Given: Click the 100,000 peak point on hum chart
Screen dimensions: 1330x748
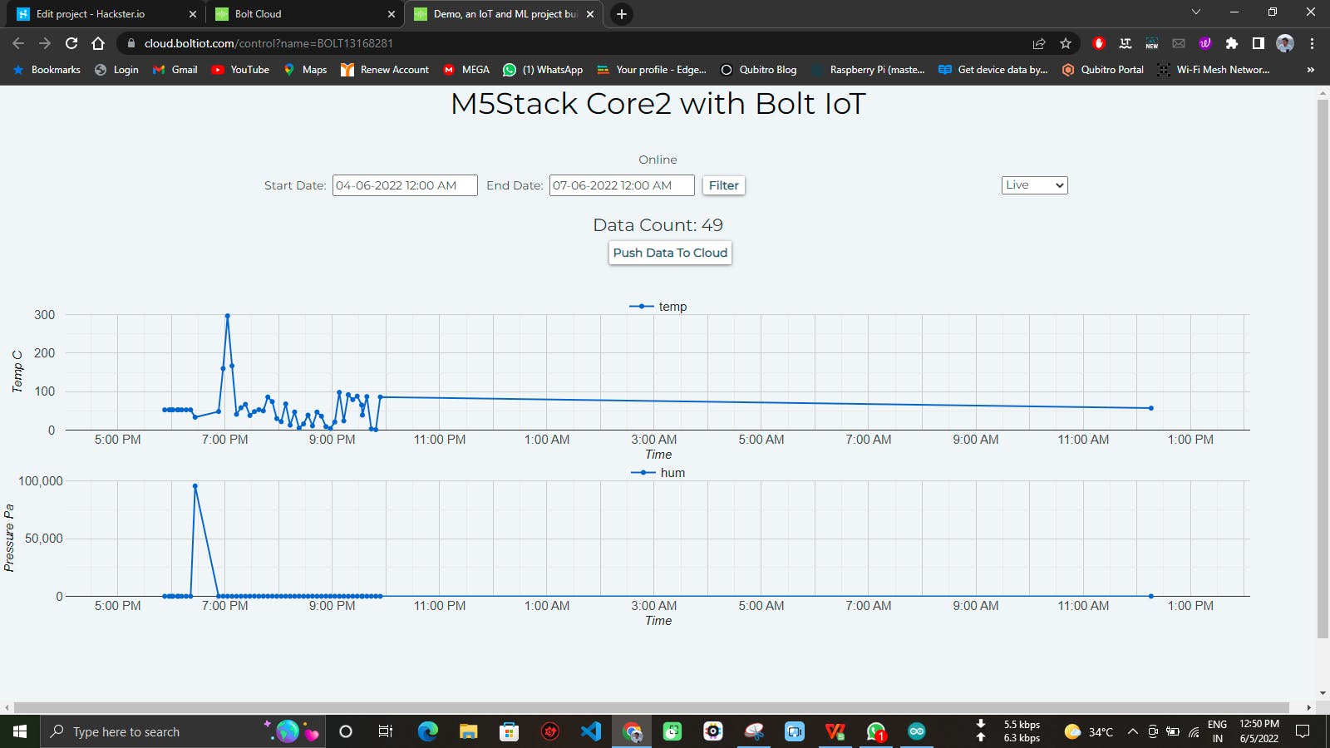Looking at the screenshot, I should point(195,486).
